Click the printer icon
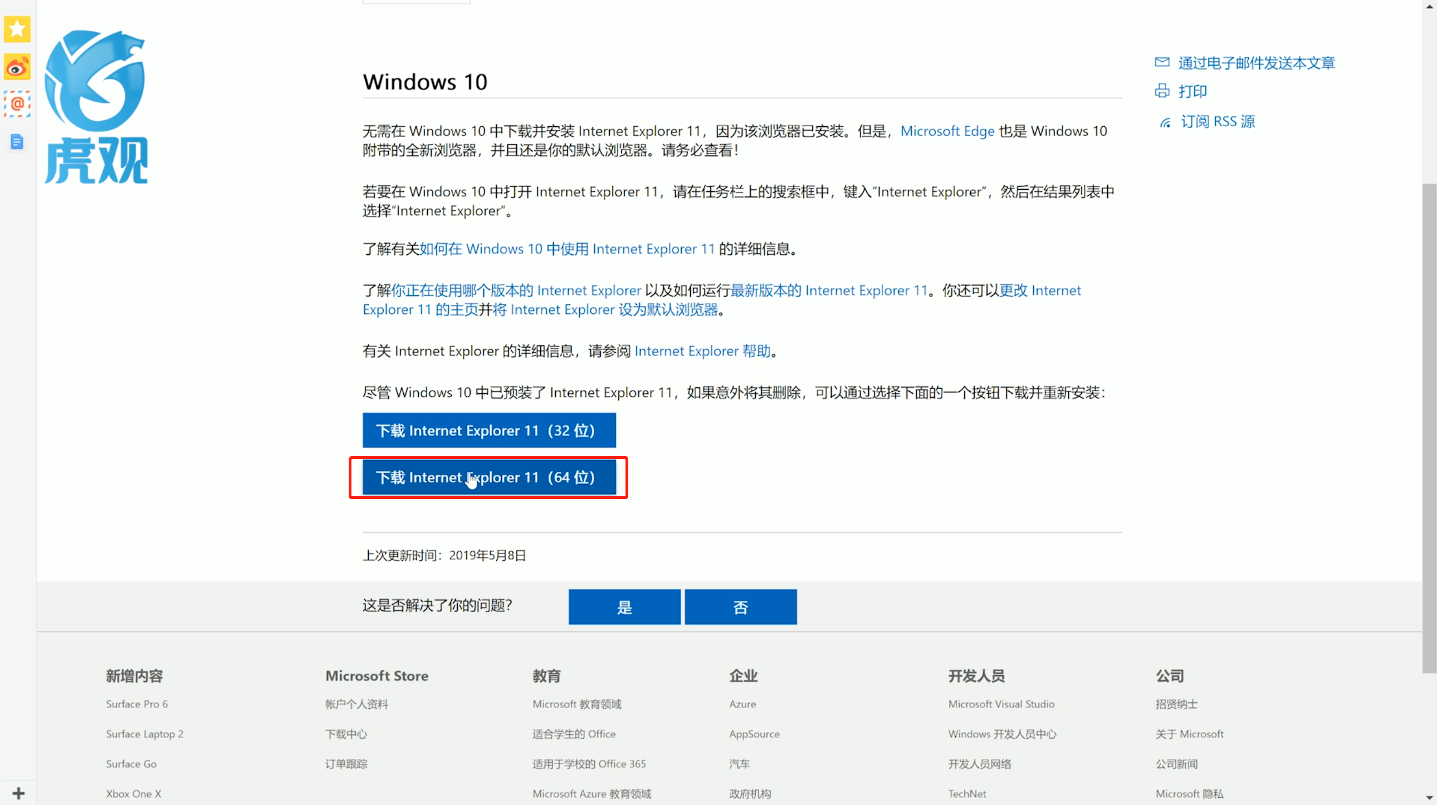 coord(1161,91)
